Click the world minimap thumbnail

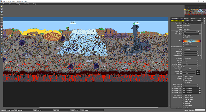[x=195, y=11]
